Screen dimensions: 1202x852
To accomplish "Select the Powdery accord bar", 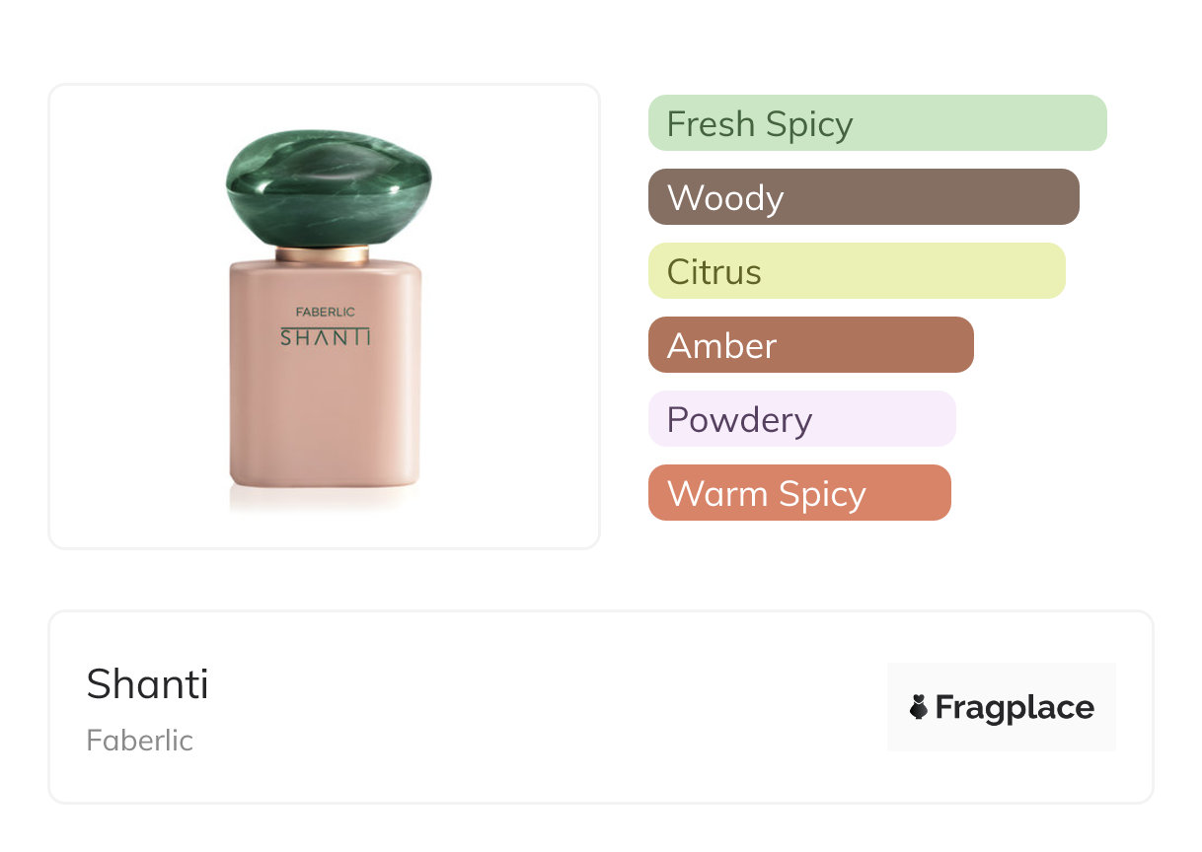I will 801,419.
